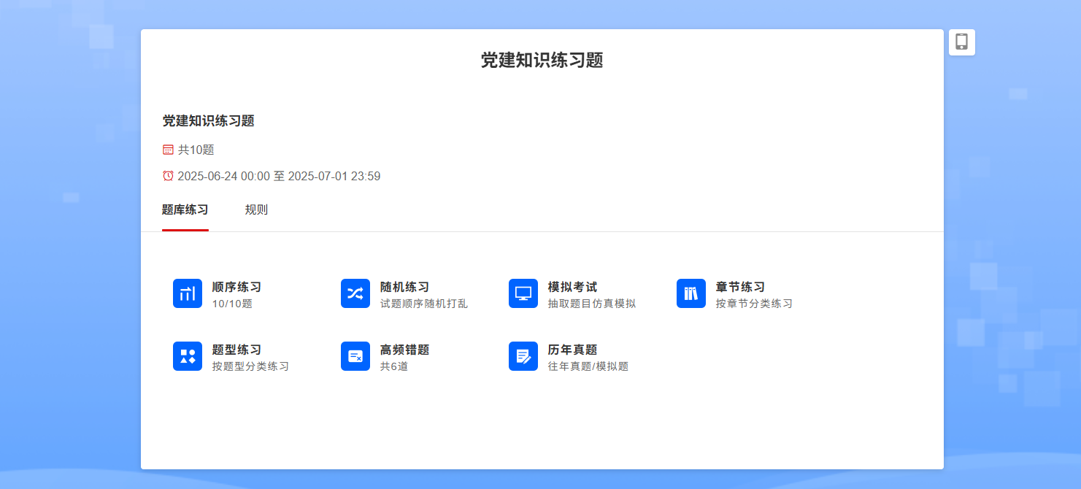Screen dimensions: 1081x489
Task: Switch to the 题库练习 tab
Action: tap(185, 210)
